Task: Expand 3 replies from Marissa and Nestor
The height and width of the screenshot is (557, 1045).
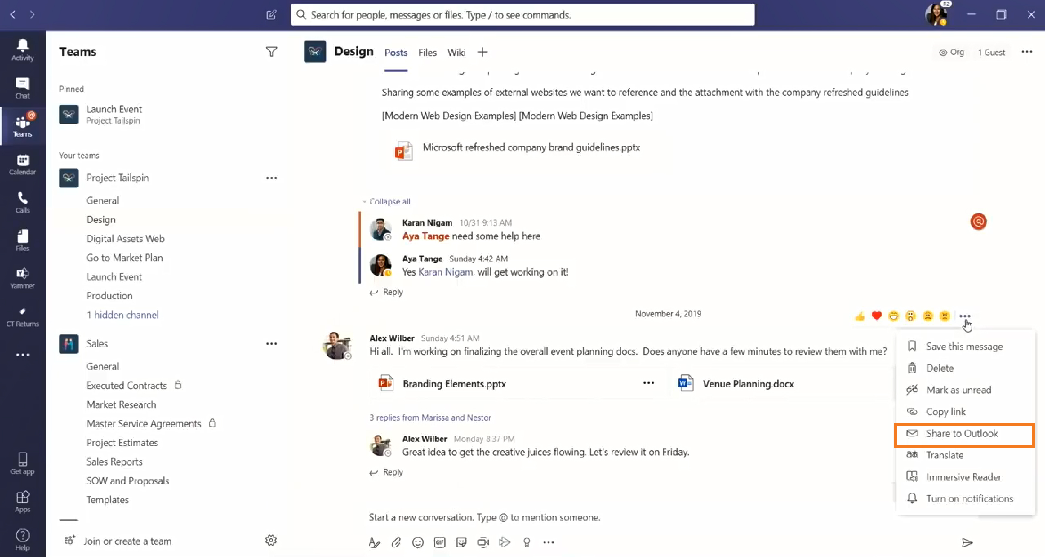Action: click(x=430, y=418)
